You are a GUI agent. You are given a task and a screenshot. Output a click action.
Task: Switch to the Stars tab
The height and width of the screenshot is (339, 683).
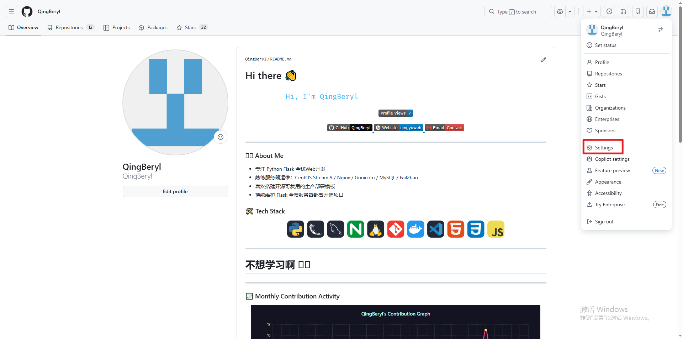192,27
